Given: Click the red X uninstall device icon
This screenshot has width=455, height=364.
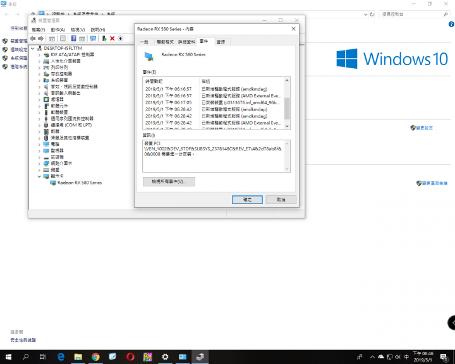Looking at the screenshot, I should pyautogui.click(x=112, y=39).
